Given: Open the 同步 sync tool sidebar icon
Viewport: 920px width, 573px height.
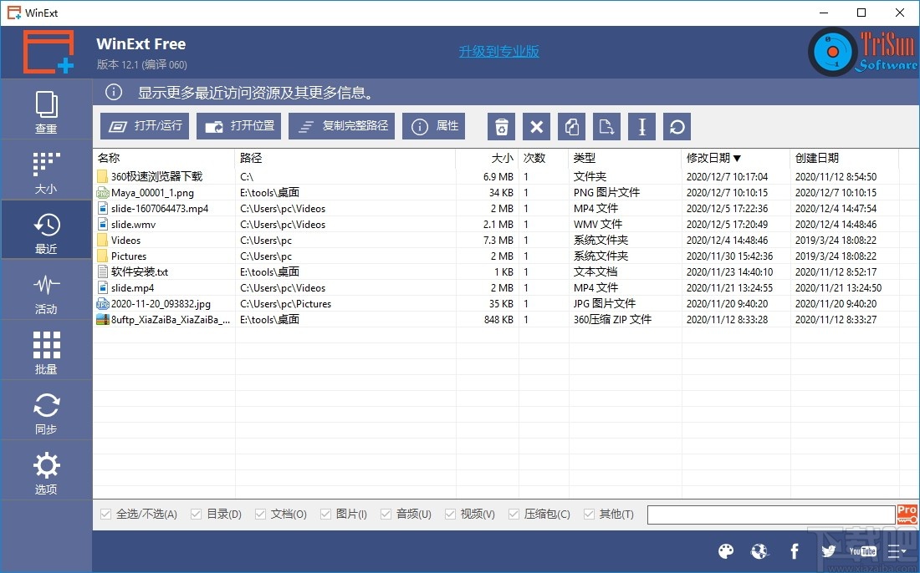Looking at the screenshot, I should coord(46,410).
